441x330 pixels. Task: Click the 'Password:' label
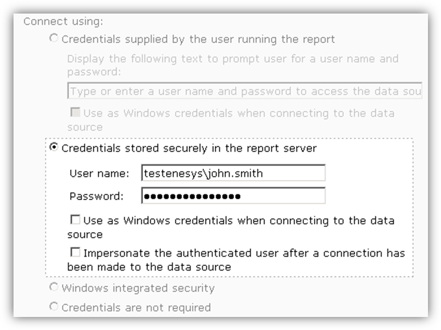pyautogui.click(x=96, y=196)
